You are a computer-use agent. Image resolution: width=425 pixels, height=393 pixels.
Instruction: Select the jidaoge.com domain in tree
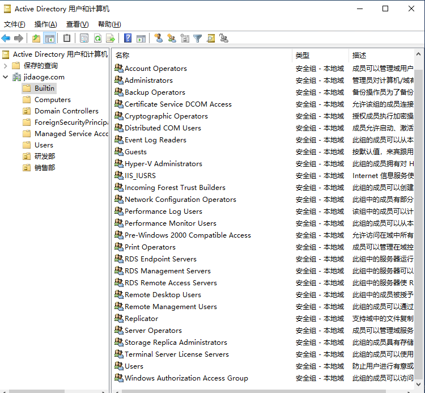tap(44, 77)
